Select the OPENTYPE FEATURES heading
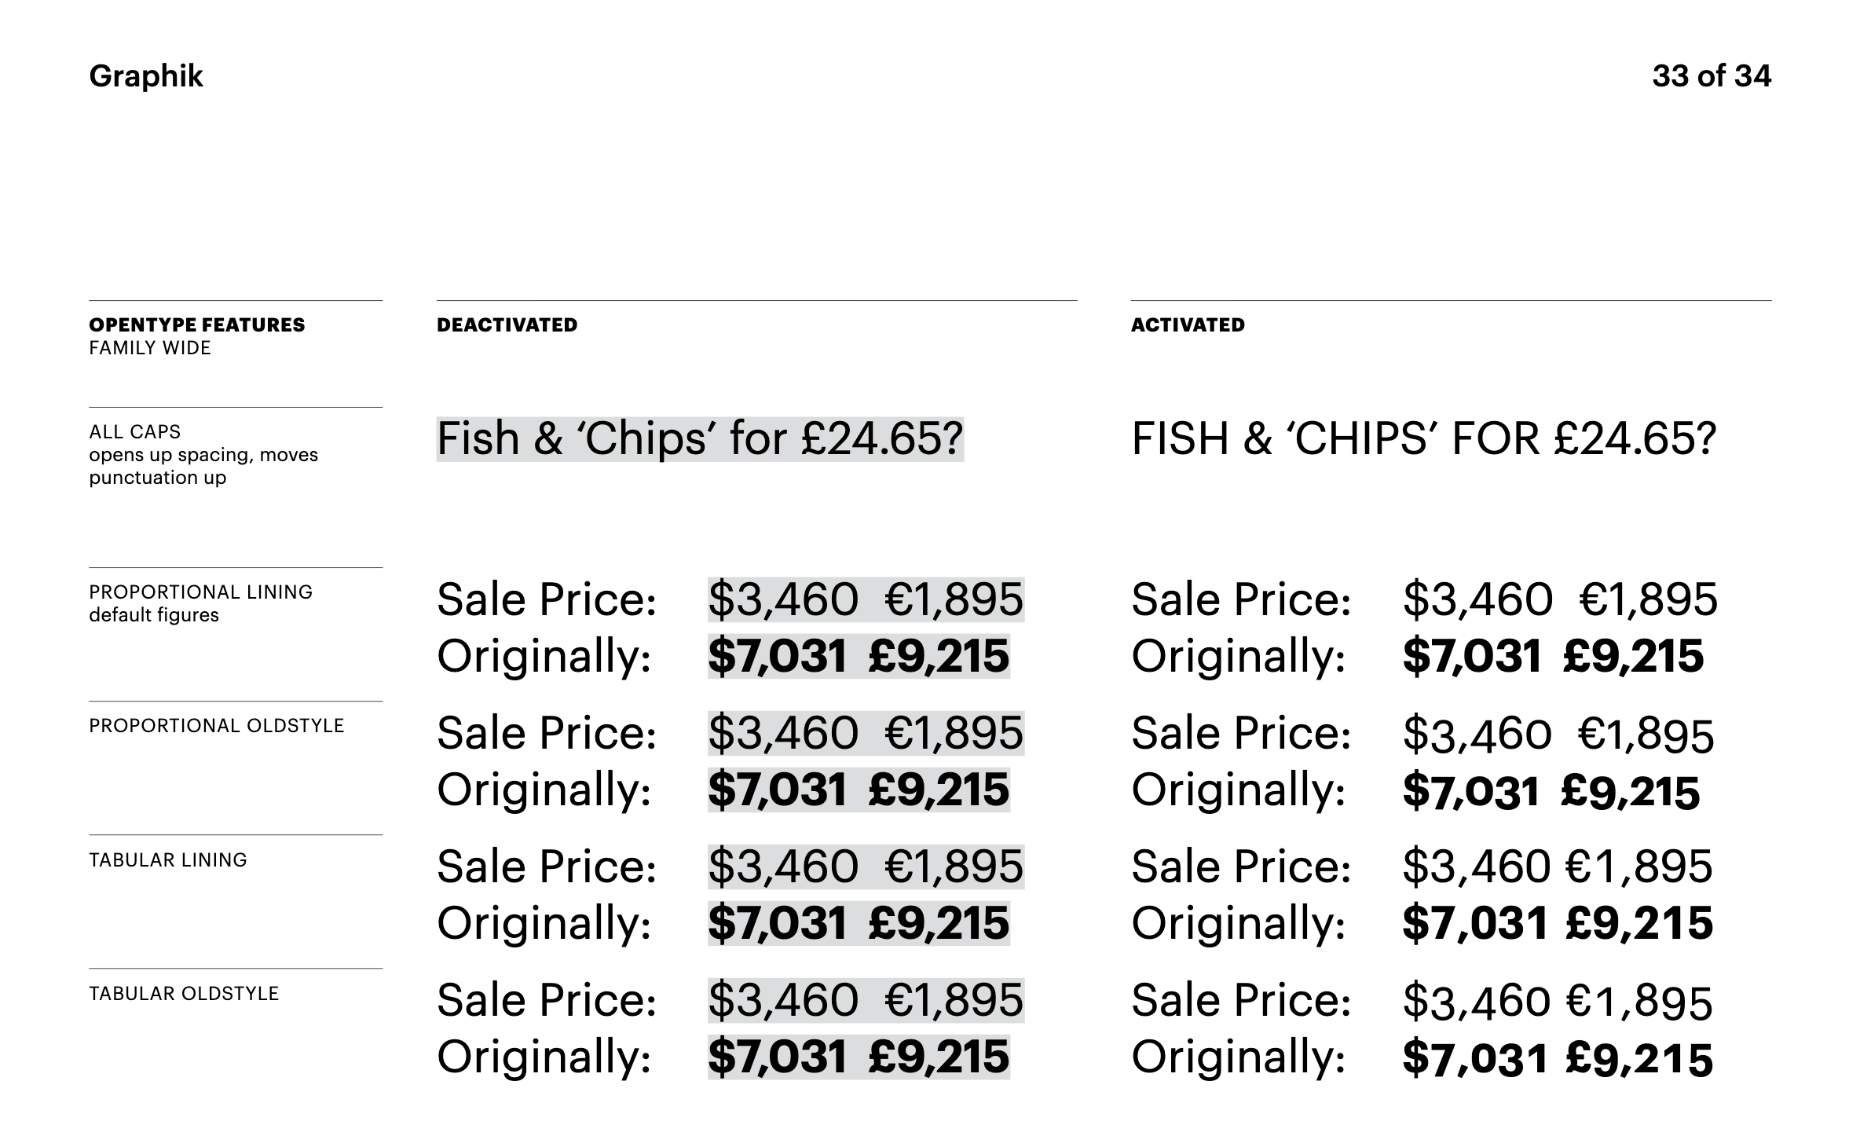 [196, 324]
